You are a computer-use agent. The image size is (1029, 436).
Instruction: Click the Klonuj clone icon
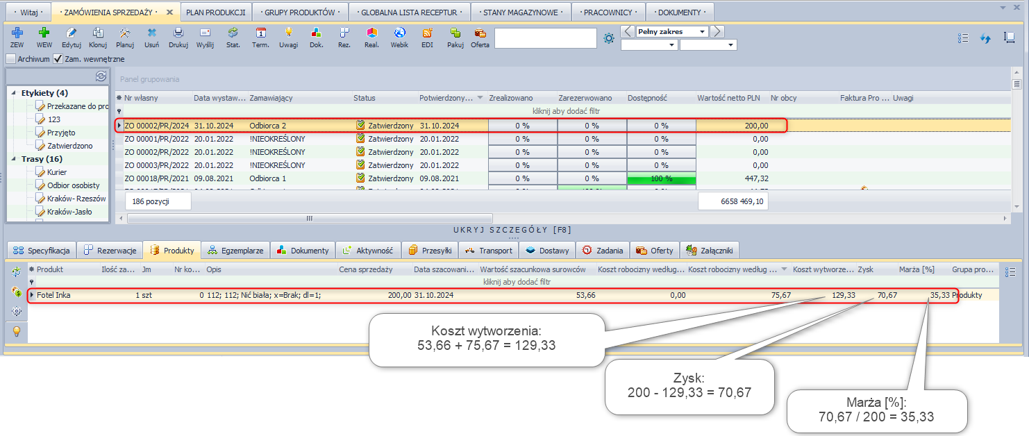click(x=98, y=33)
